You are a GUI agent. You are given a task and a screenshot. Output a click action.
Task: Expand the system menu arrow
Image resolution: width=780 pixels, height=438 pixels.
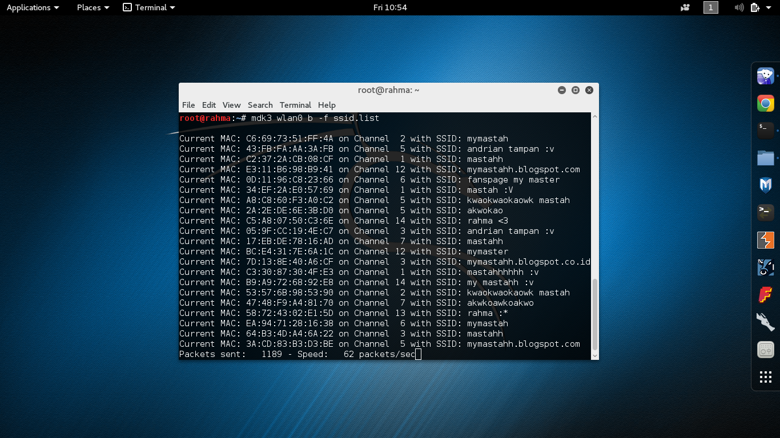click(769, 7)
